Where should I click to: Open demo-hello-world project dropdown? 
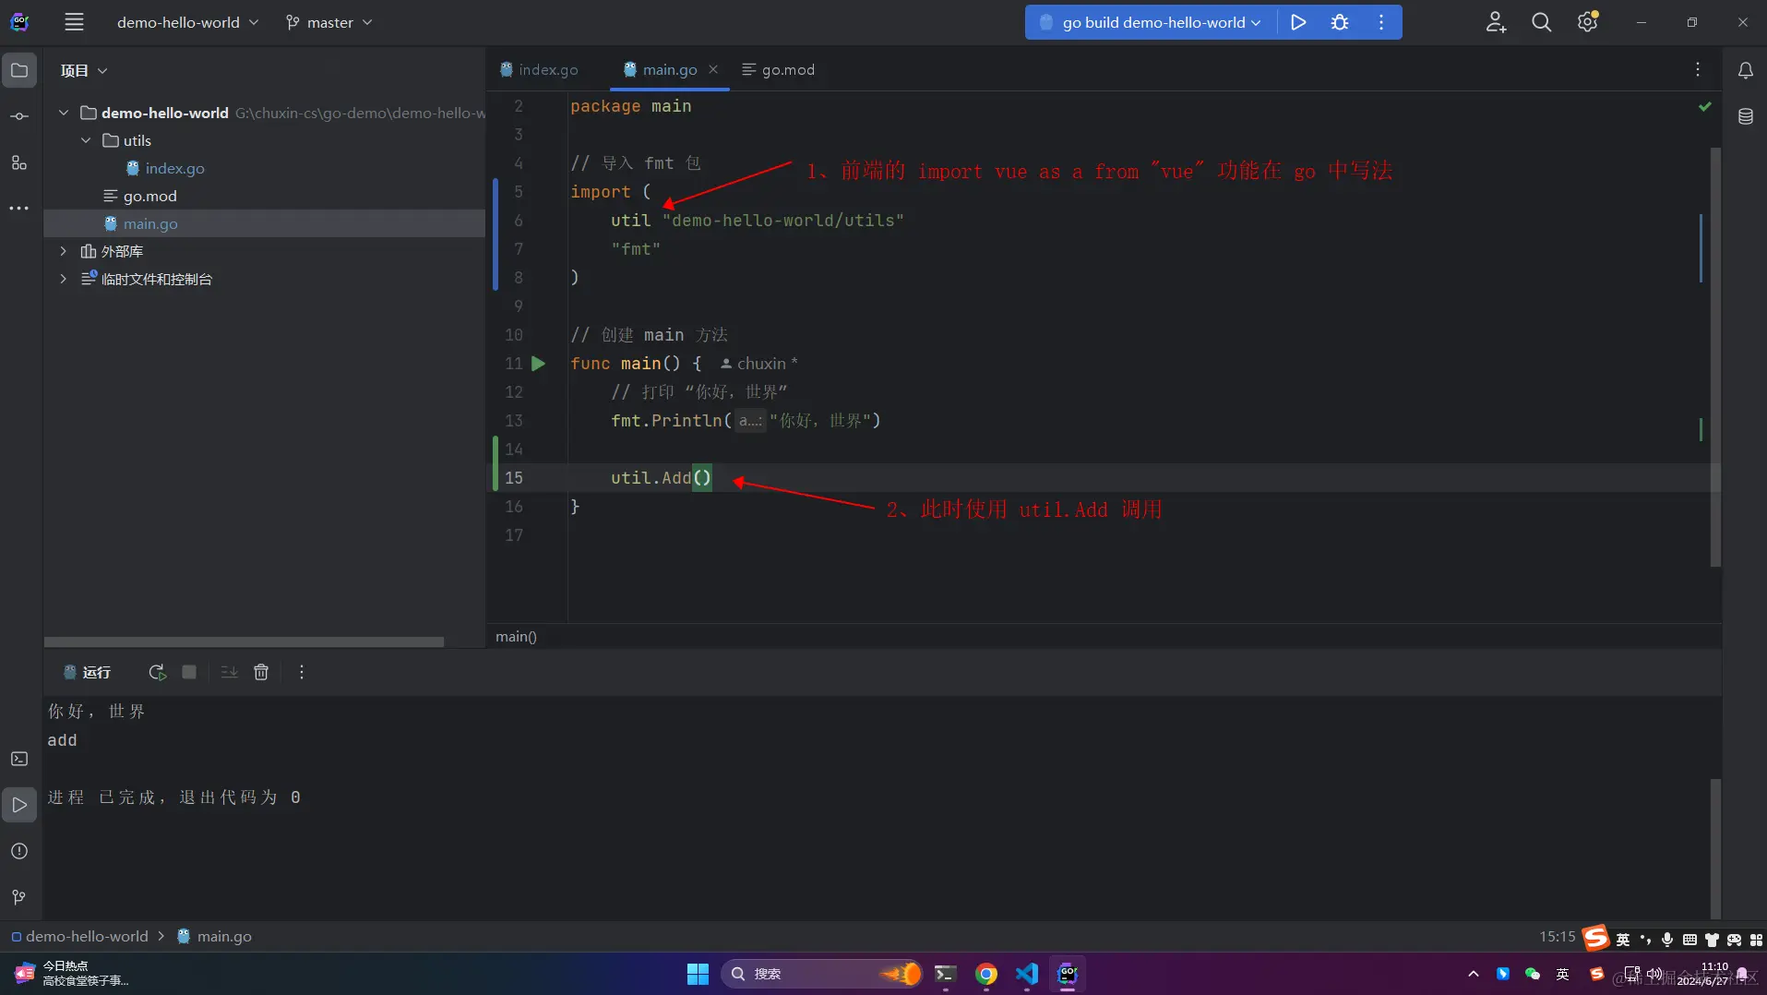point(187,22)
